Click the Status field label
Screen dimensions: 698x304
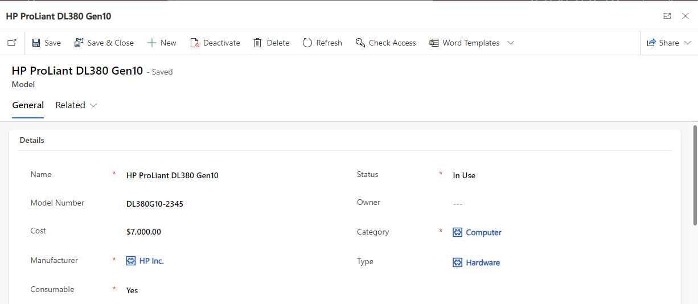[367, 174]
